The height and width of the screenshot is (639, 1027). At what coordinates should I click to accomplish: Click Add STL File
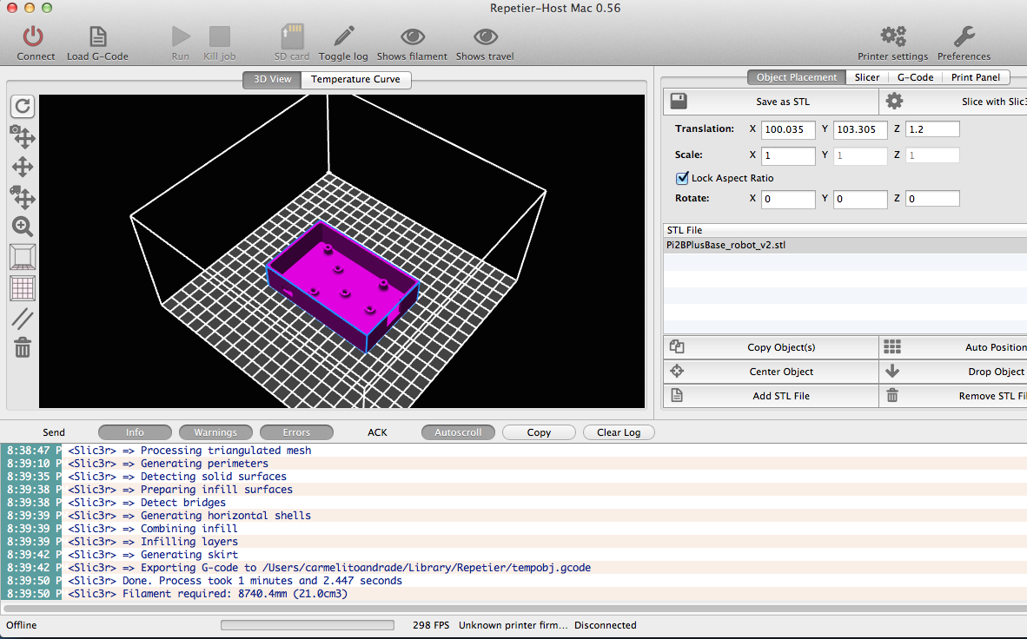[x=771, y=395]
